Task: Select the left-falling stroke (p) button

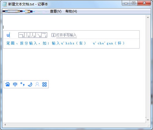Action: [33, 35]
